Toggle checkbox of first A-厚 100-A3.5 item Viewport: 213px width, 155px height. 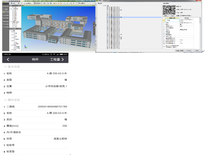108,7
